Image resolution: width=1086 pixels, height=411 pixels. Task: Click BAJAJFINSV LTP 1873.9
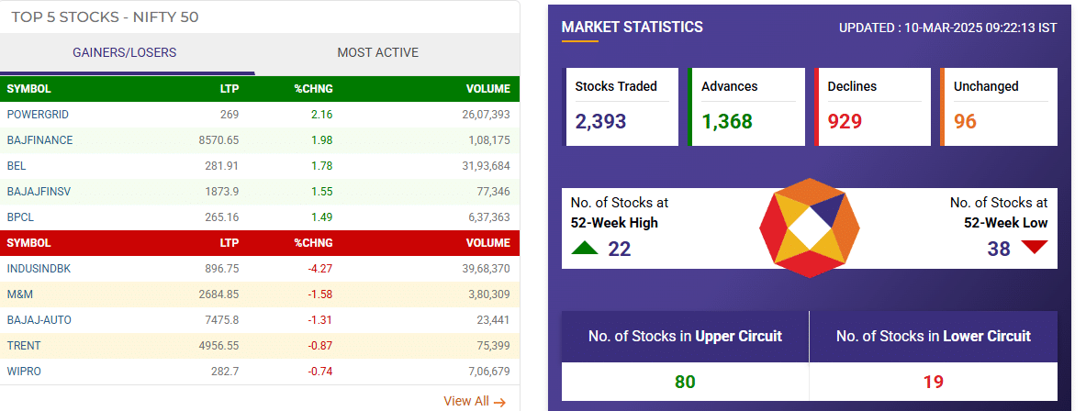(222, 191)
